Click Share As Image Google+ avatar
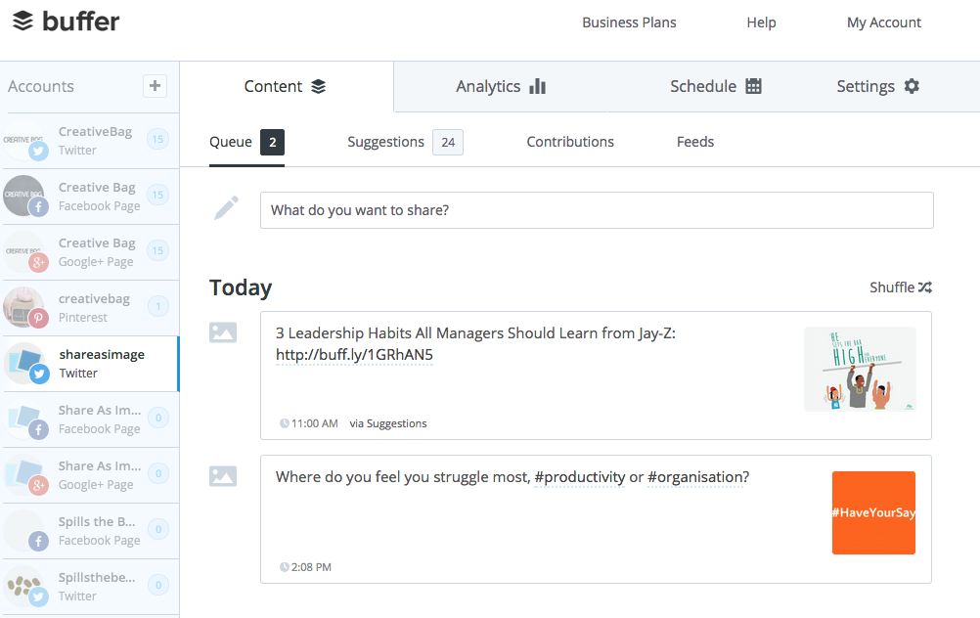The height and width of the screenshot is (618, 980). point(25,475)
